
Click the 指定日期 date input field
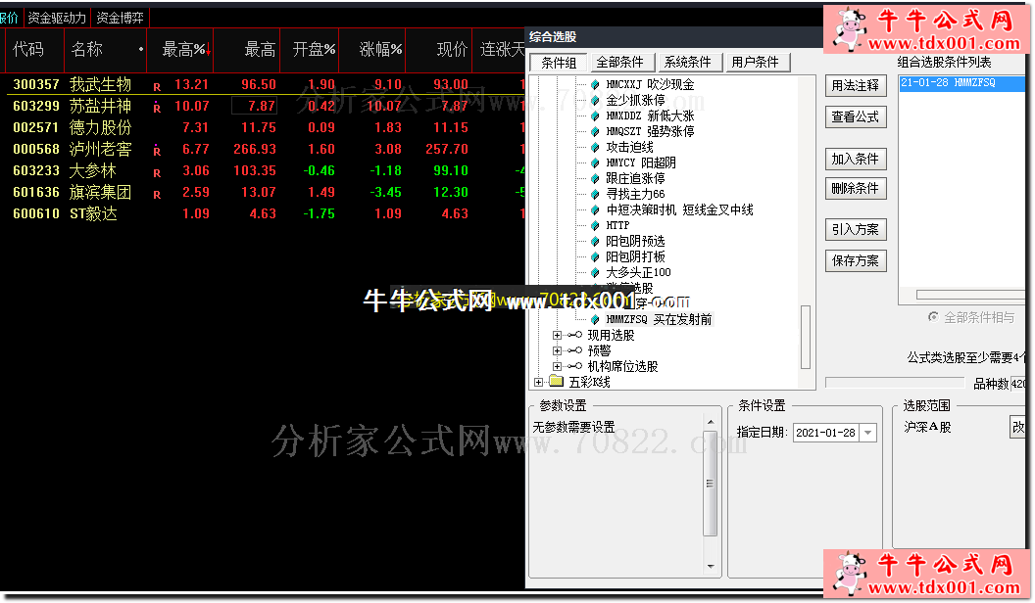tap(826, 433)
